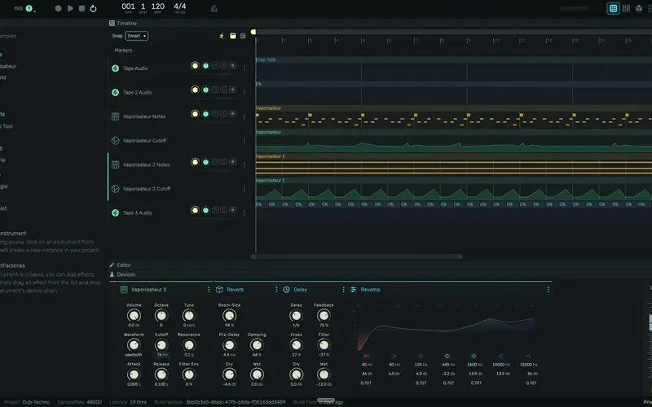Open the Vaporisateur 2 Cutoff track options menu
This screenshot has width=652, height=407.
244,189
